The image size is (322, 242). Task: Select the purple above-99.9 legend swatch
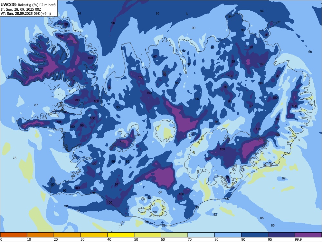[308, 235]
